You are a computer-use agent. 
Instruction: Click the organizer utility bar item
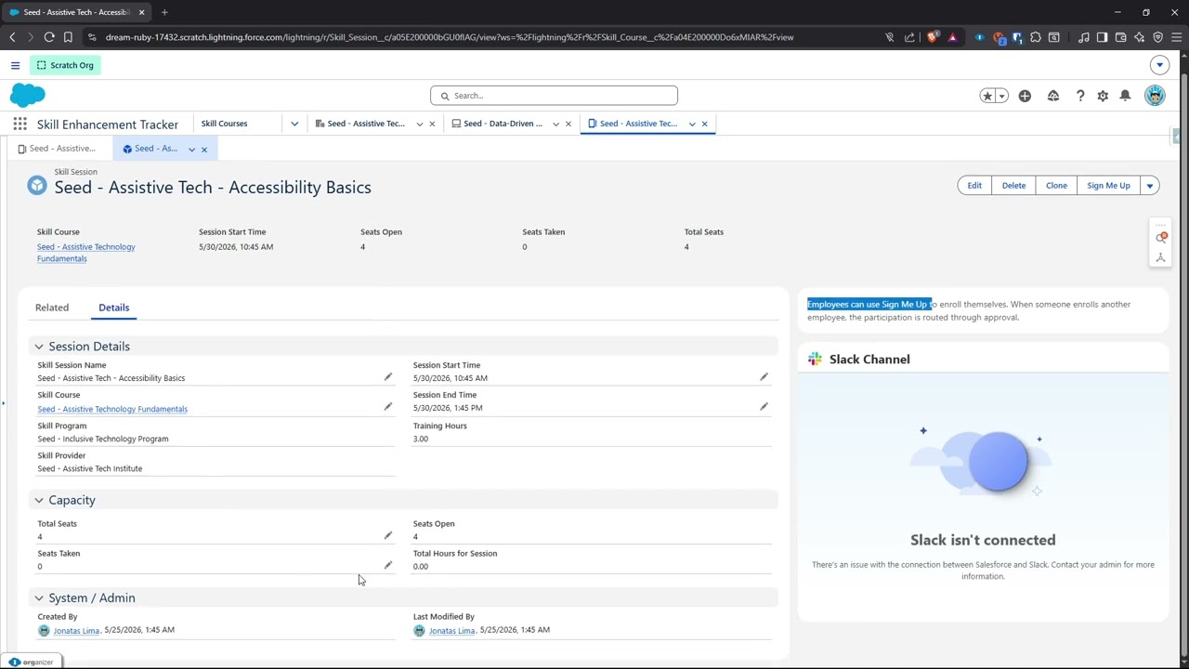click(x=32, y=662)
